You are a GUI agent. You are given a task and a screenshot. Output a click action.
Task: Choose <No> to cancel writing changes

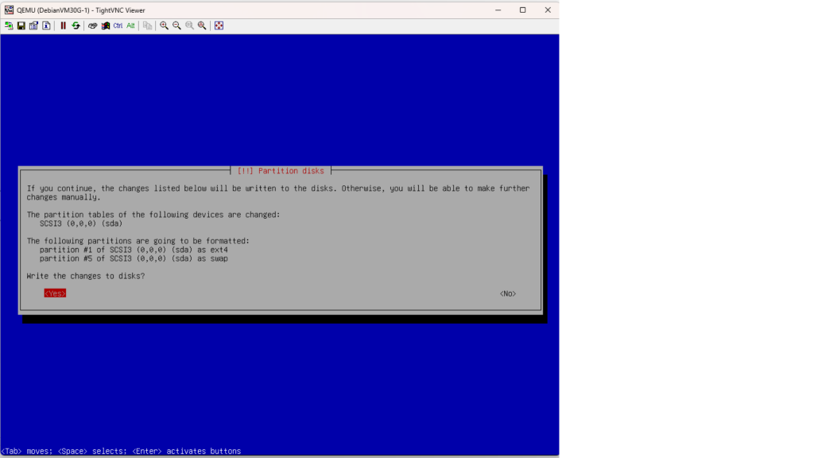[x=508, y=293]
